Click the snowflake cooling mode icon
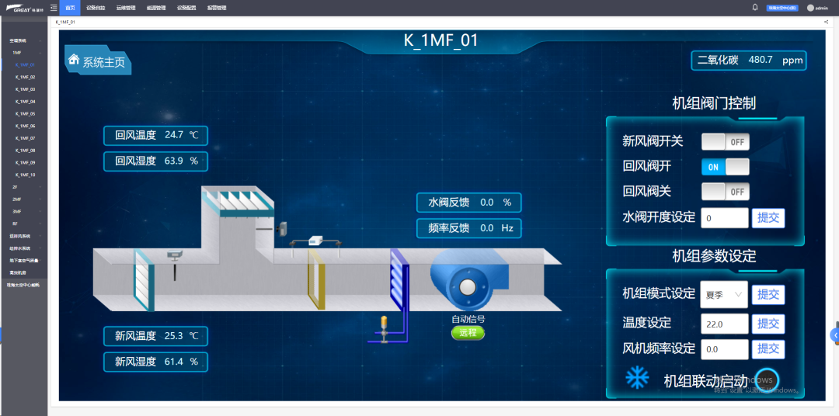This screenshot has width=839, height=416. pos(637,378)
